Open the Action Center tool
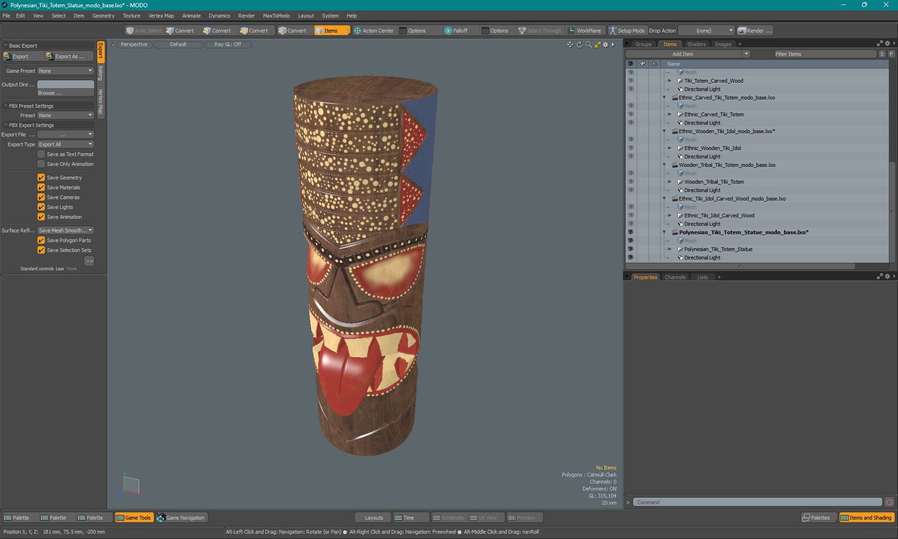This screenshot has width=898, height=539. pos(374,30)
